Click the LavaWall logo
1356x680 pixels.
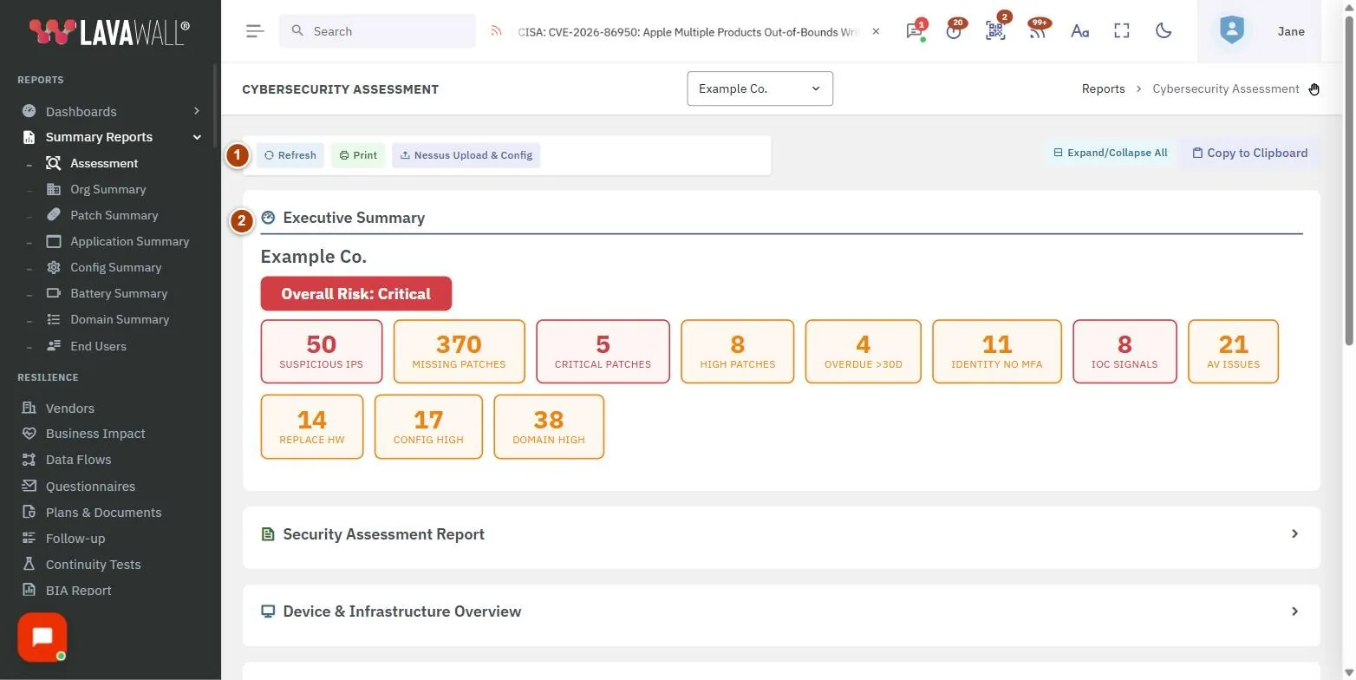click(109, 32)
